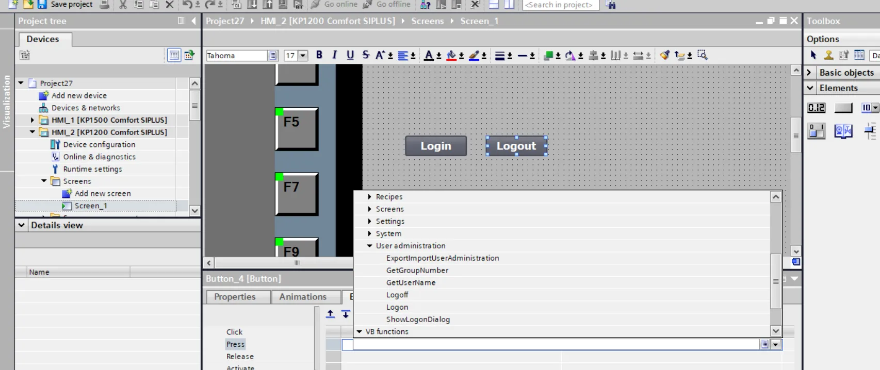Expand the Recipes function group
The image size is (880, 370).
[369, 197]
